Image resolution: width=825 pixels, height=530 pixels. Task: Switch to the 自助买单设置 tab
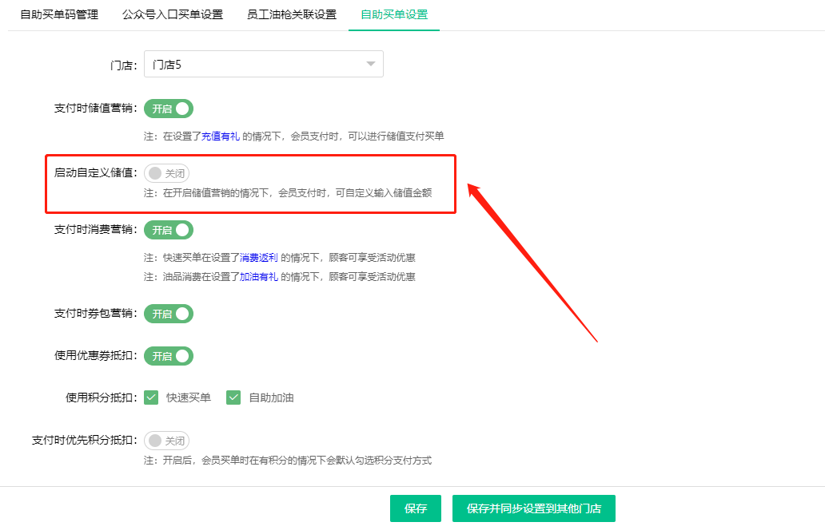click(x=393, y=14)
